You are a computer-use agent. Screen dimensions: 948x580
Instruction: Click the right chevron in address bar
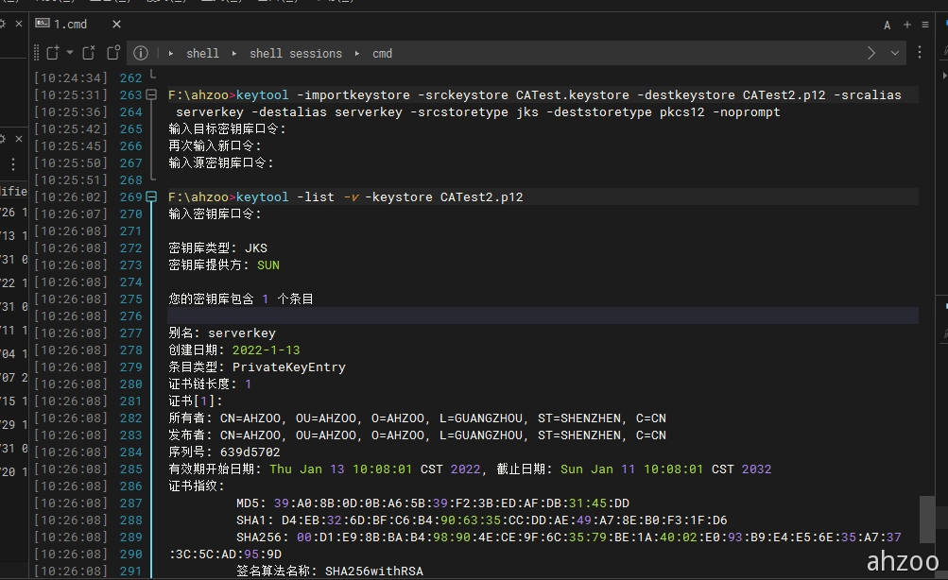click(871, 54)
